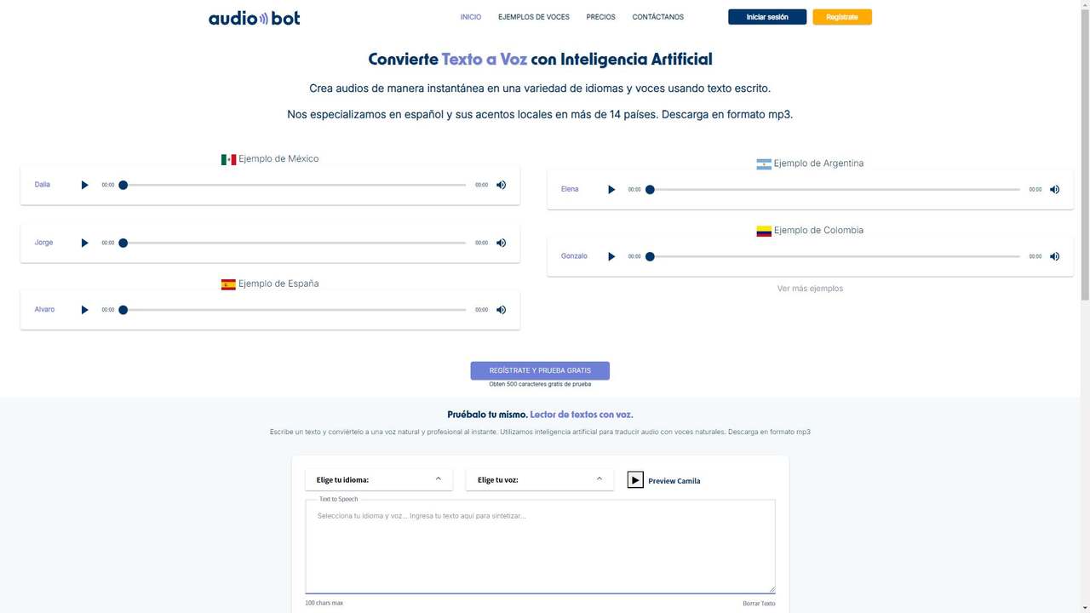
Task: Click the Colombia flag icon
Action: tap(764, 231)
